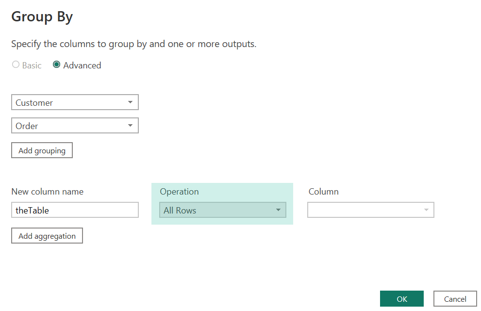Click the Operation label heading
Viewport: 481px width, 311px height.
[179, 192]
